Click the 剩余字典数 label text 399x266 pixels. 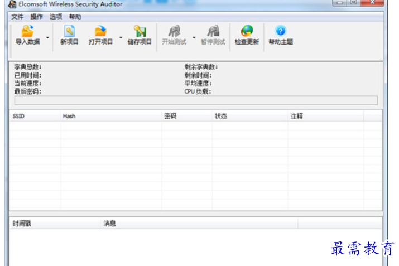coord(201,67)
